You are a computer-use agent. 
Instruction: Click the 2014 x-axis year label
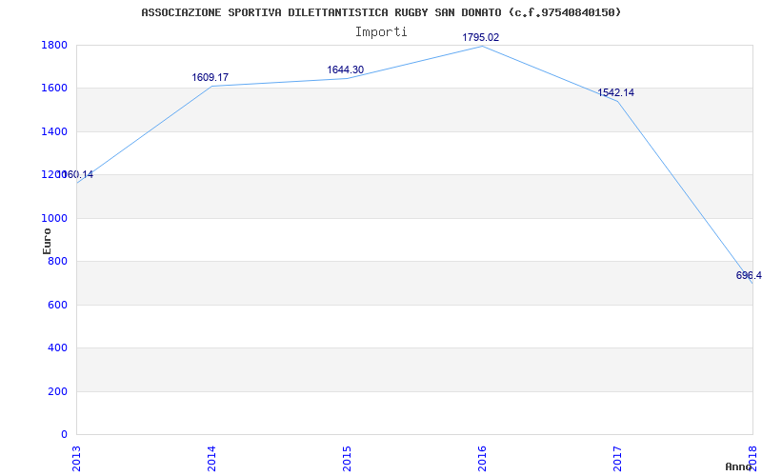tap(211, 458)
